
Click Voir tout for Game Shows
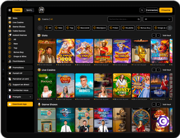(167, 104)
